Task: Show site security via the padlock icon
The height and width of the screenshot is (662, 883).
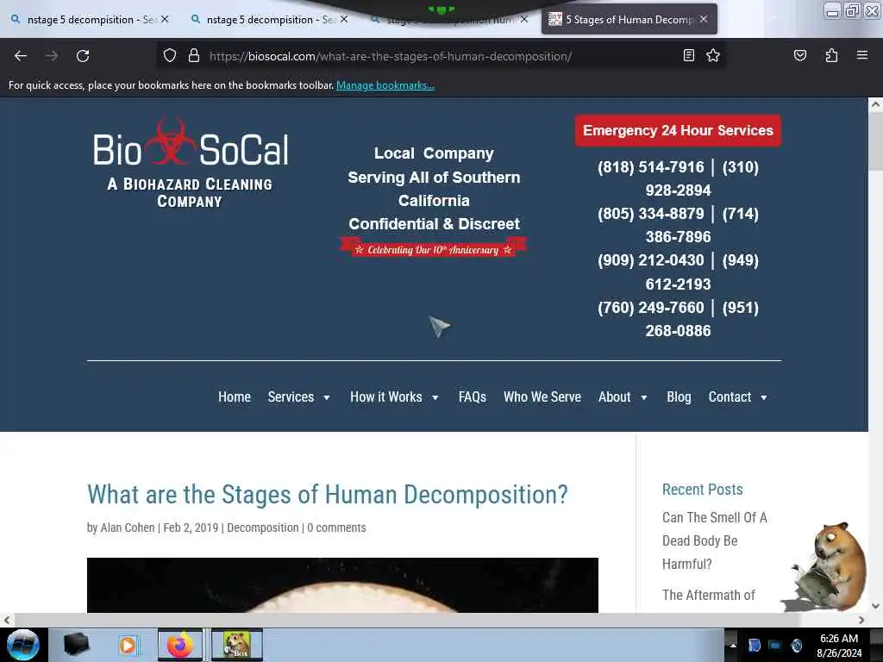Action: (194, 56)
